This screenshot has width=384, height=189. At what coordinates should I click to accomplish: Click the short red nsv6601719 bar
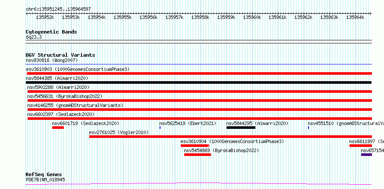(x=58, y=128)
